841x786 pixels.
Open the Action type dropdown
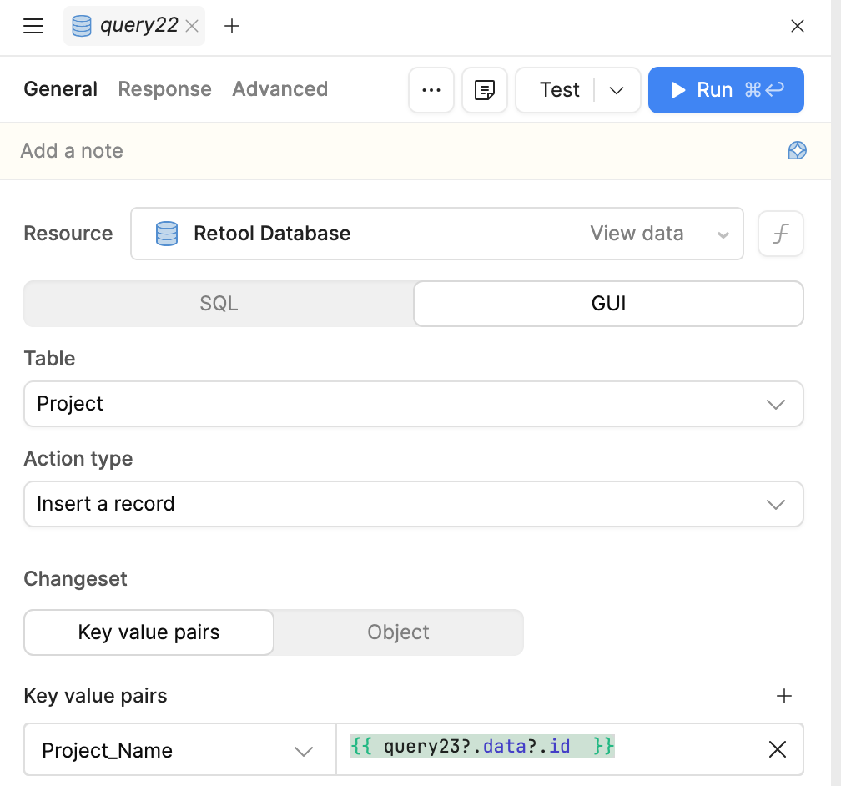point(413,504)
